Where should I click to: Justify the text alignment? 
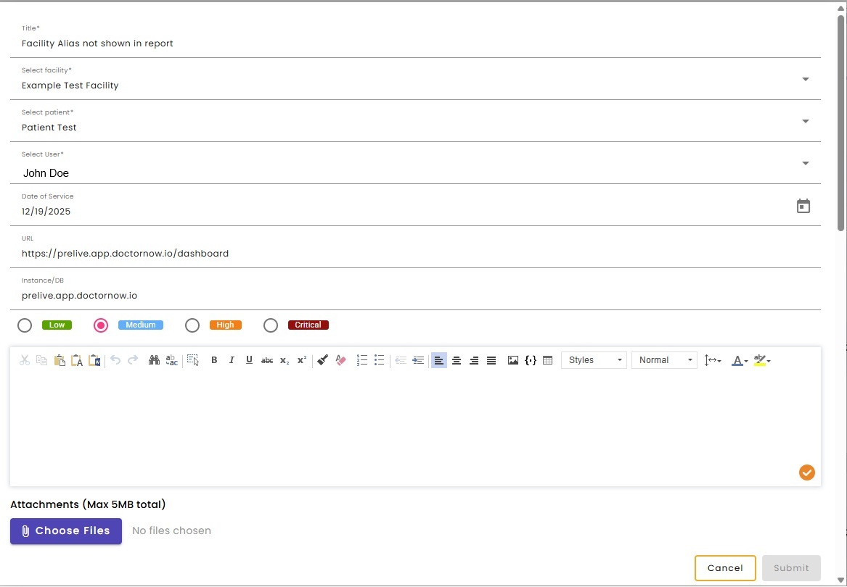point(491,360)
